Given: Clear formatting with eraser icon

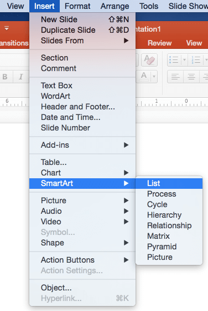Looking at the screenshot, I should tap(149, 60).
